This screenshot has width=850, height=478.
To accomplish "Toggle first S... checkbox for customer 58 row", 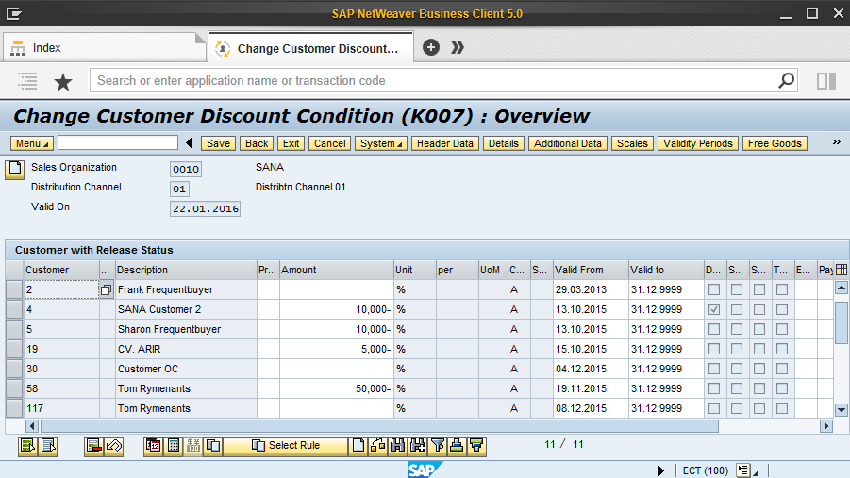I will [x=737, y=388].
